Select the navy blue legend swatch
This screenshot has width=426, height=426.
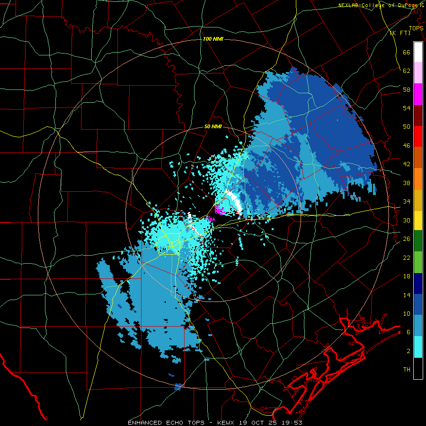click(418, 284)
